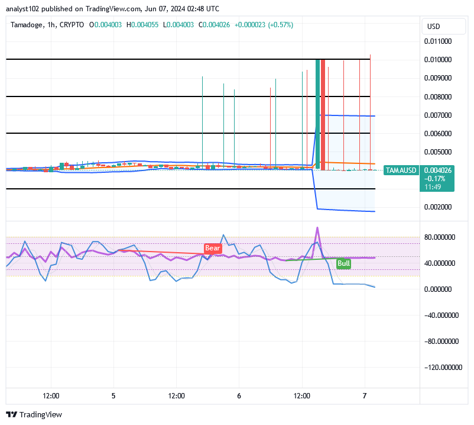Click the Tamadoge, 1h, CRYPTO title
Screen dimensions: 474x425
coord(47,25)
